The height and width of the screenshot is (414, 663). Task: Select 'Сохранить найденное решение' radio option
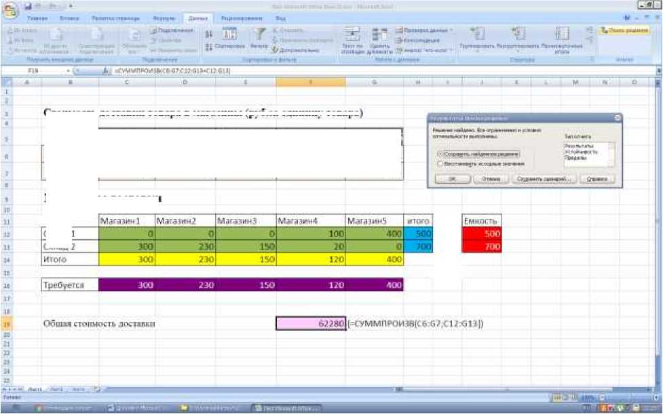click(441, 154)
